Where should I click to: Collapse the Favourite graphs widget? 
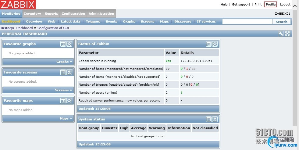pyautogui.click(x=69, y=44)
